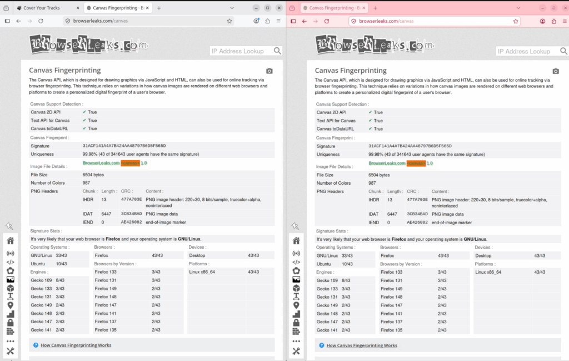The image size is (569, 361).
Task: Expand the list all tabs chevron, left window
Action: click(232, 8)
